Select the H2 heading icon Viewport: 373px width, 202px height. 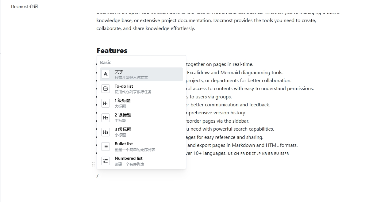(106, 118)
